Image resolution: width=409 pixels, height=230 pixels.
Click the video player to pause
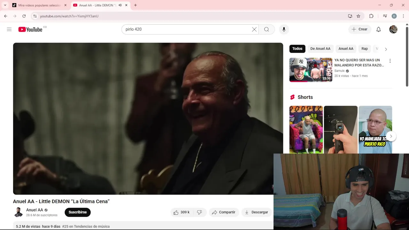(x=148, y=119)
